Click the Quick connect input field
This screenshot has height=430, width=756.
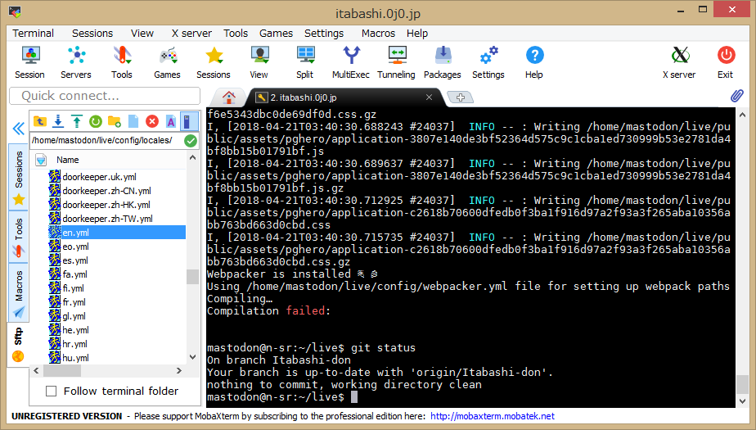coord(104,96)
